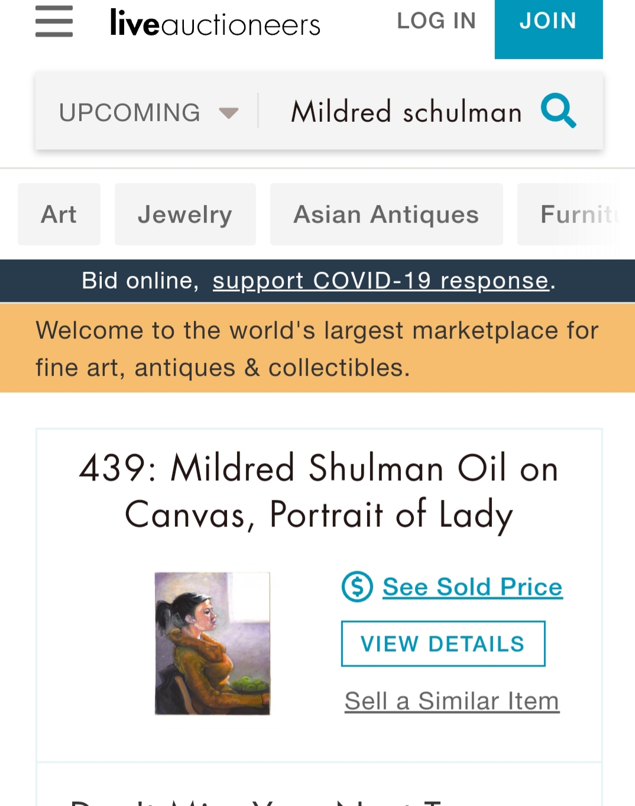Screen dimensions: 635x806
Task: Click the search field containing Mildred schulman
Action: [x=406, y=112]
